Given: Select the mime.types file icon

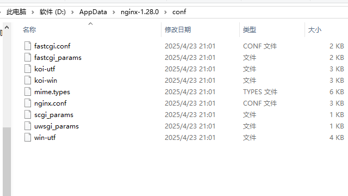Looking at the screenshot, I should point(28,92).
